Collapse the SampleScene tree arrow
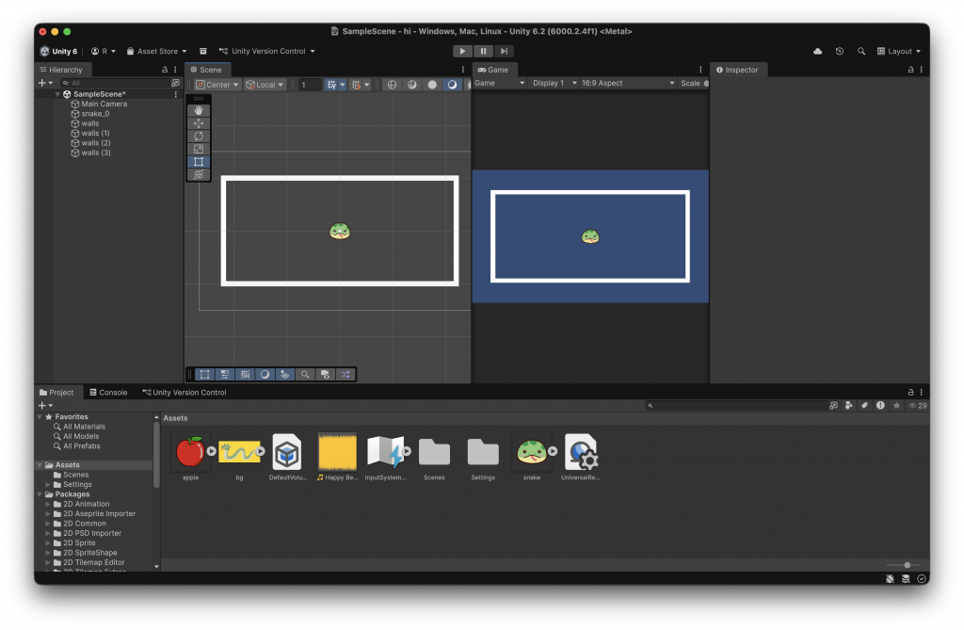The width and height of the screenshot is (964, 630). 57,94
